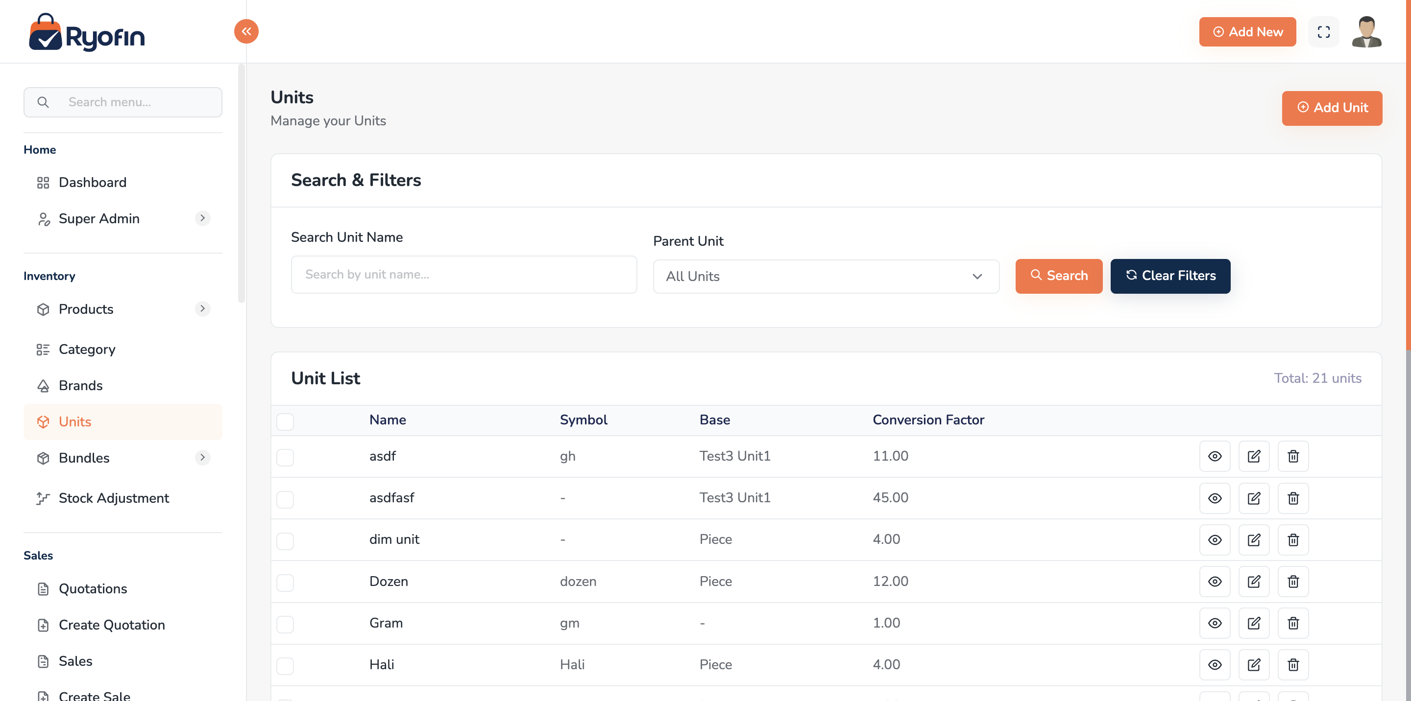Click the 45.00 conversion factor value

pyautogui.click(x=890, y=497)
